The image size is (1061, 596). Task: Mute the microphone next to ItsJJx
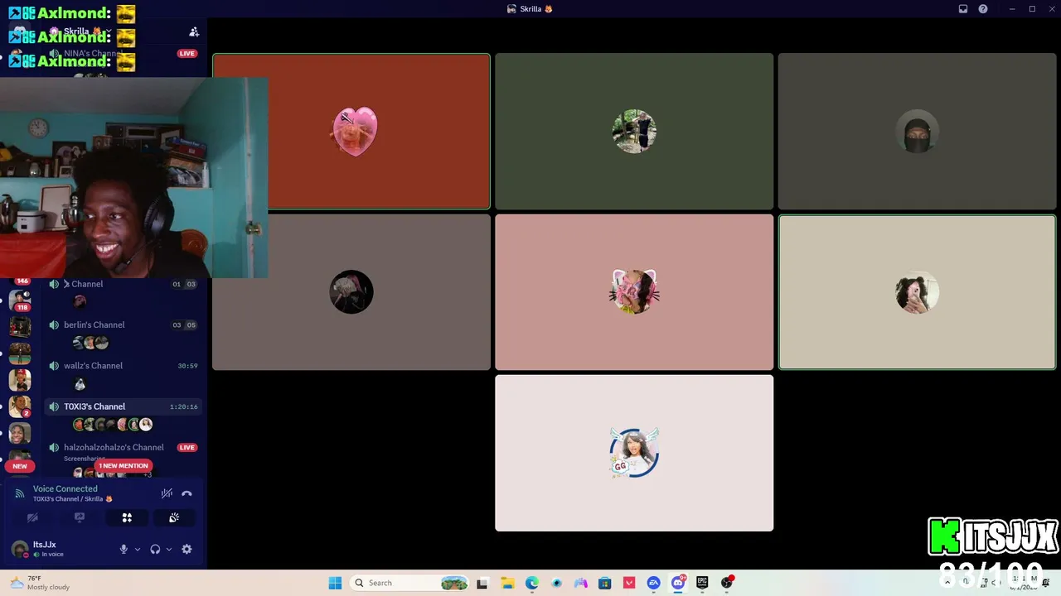click(x=124, y=549)
